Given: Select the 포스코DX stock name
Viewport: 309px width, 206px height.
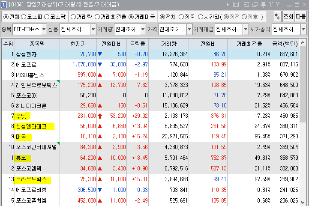Looking at the screenshot, I should [x=26, y=96].
